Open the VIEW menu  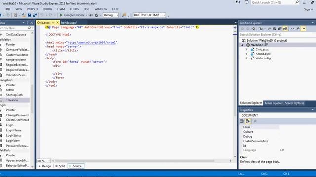(x=19, y=9)
